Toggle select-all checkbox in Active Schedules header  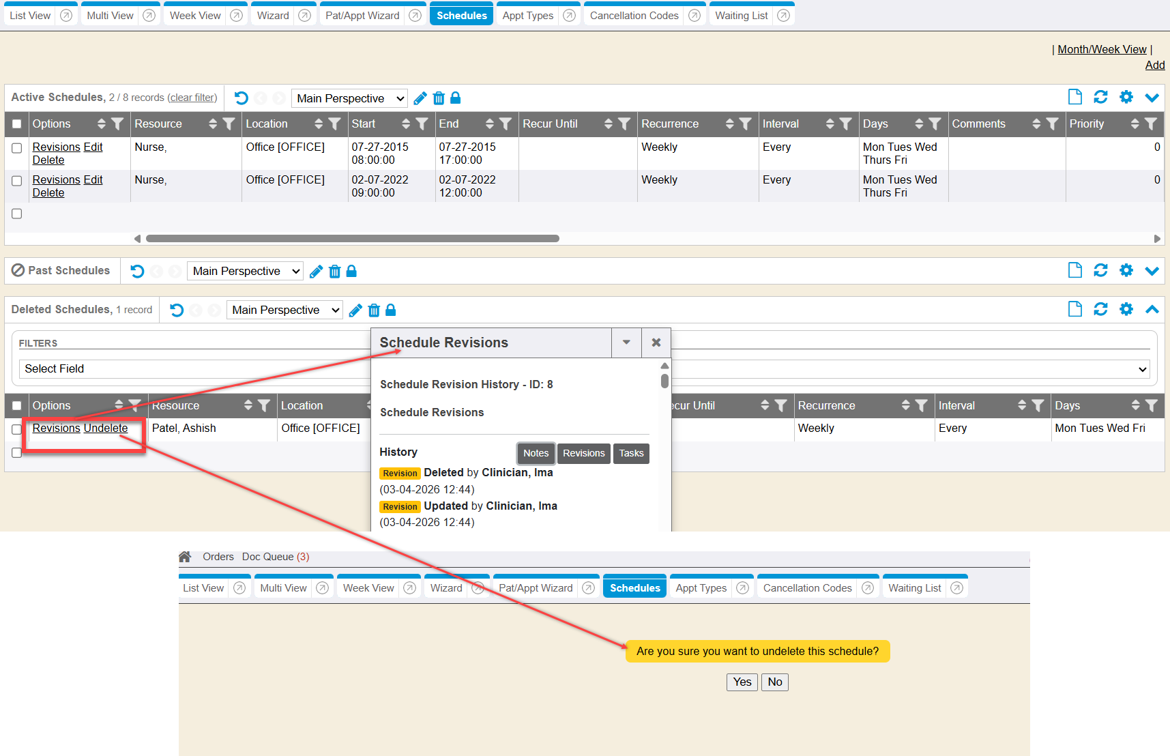click(17, 124)
